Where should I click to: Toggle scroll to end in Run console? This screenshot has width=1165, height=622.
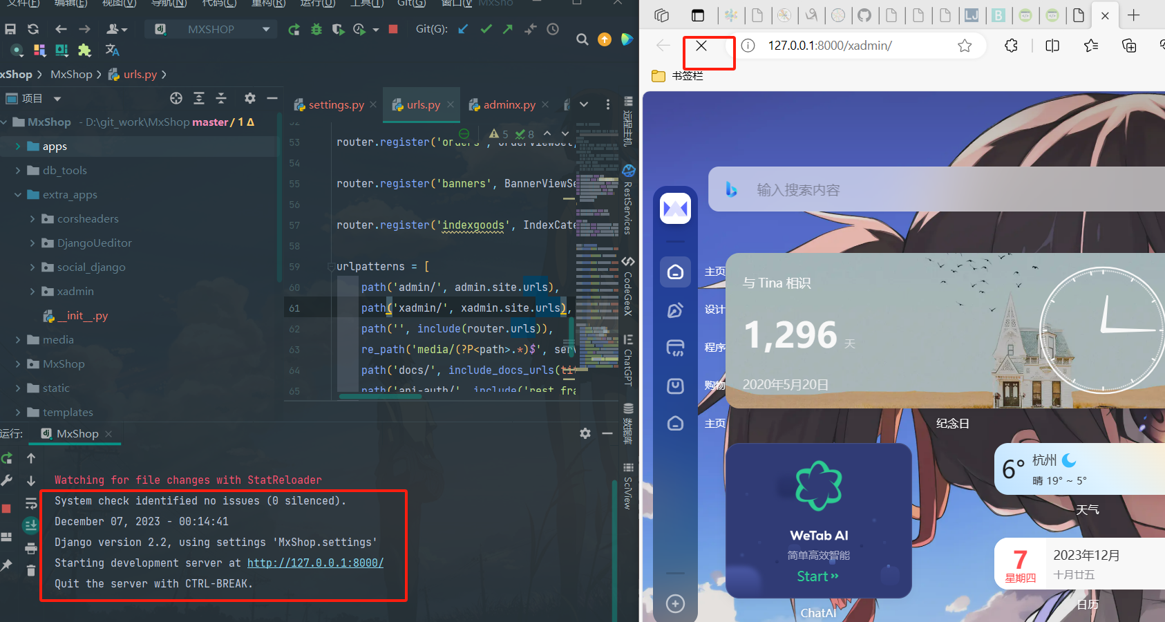pos(30,526)
